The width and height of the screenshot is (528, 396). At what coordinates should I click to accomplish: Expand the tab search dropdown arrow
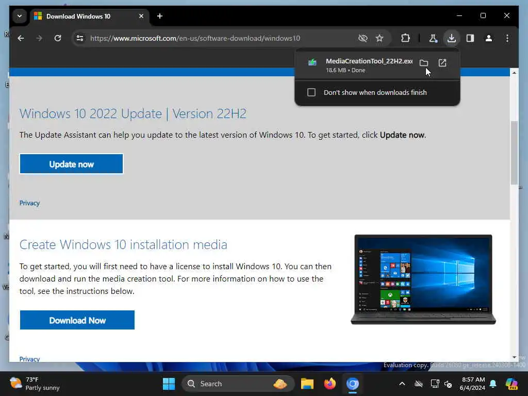(20, 16)
